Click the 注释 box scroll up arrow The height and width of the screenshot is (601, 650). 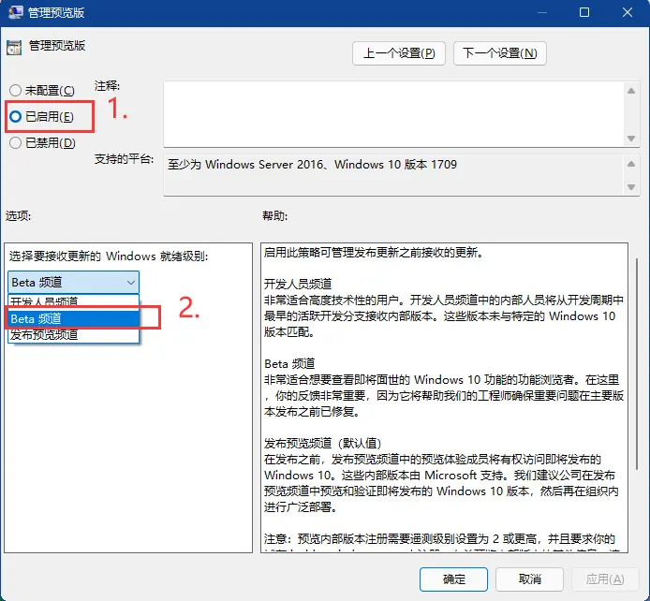click(631, 91)
